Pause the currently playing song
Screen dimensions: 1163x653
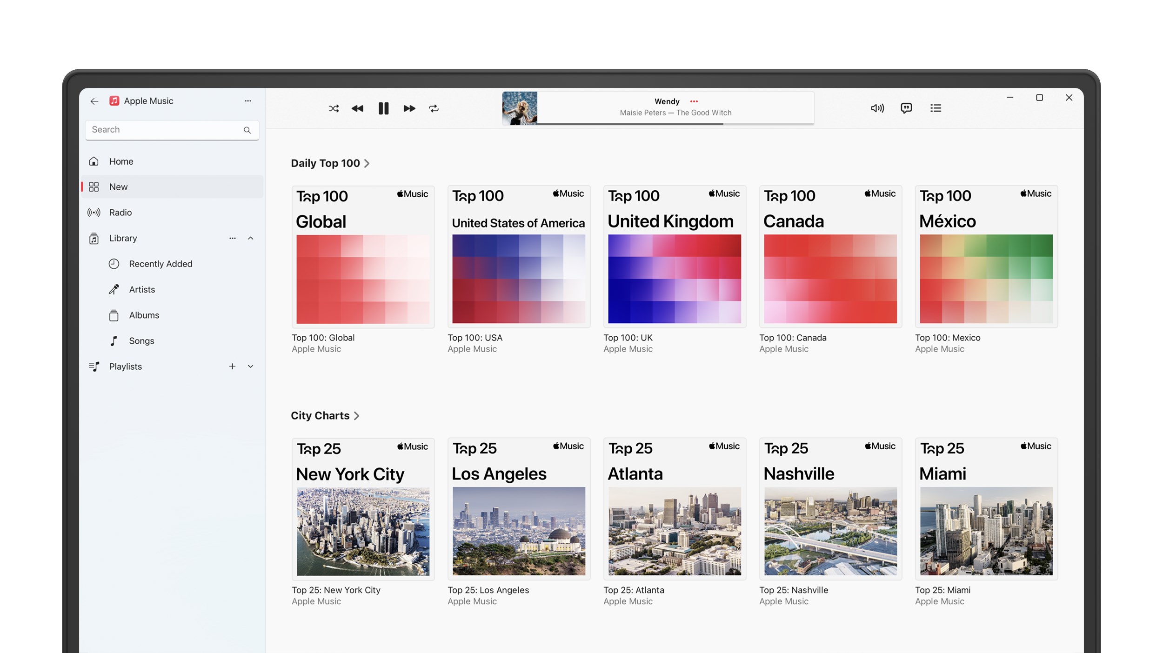click(383, 108)
